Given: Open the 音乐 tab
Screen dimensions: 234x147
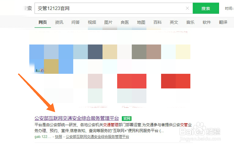Looking at the screenshot, I should [190, 22].
